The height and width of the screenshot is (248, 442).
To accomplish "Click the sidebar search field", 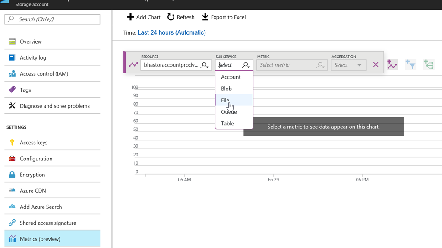I will tap(52, 19).
